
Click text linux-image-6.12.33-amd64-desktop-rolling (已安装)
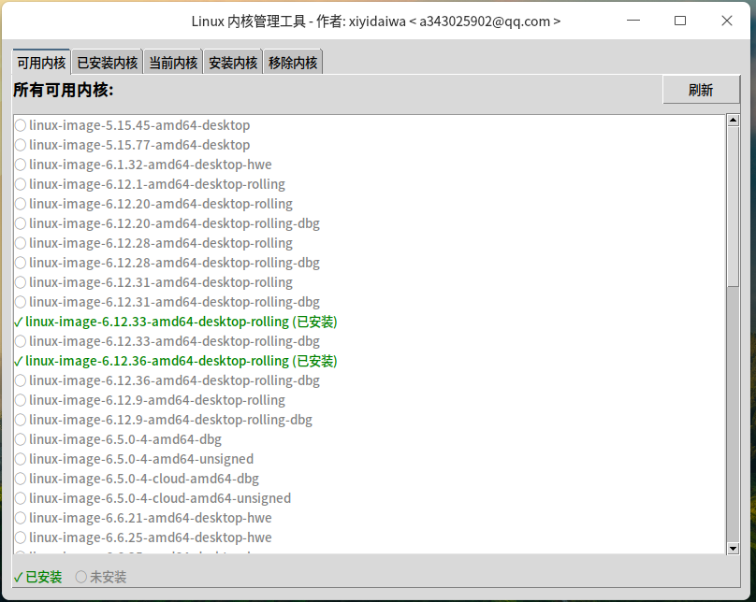click(182, 322)
